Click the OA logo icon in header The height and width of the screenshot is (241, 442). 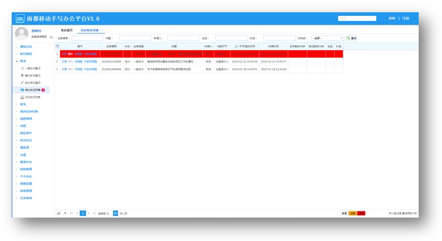point(20,18)
